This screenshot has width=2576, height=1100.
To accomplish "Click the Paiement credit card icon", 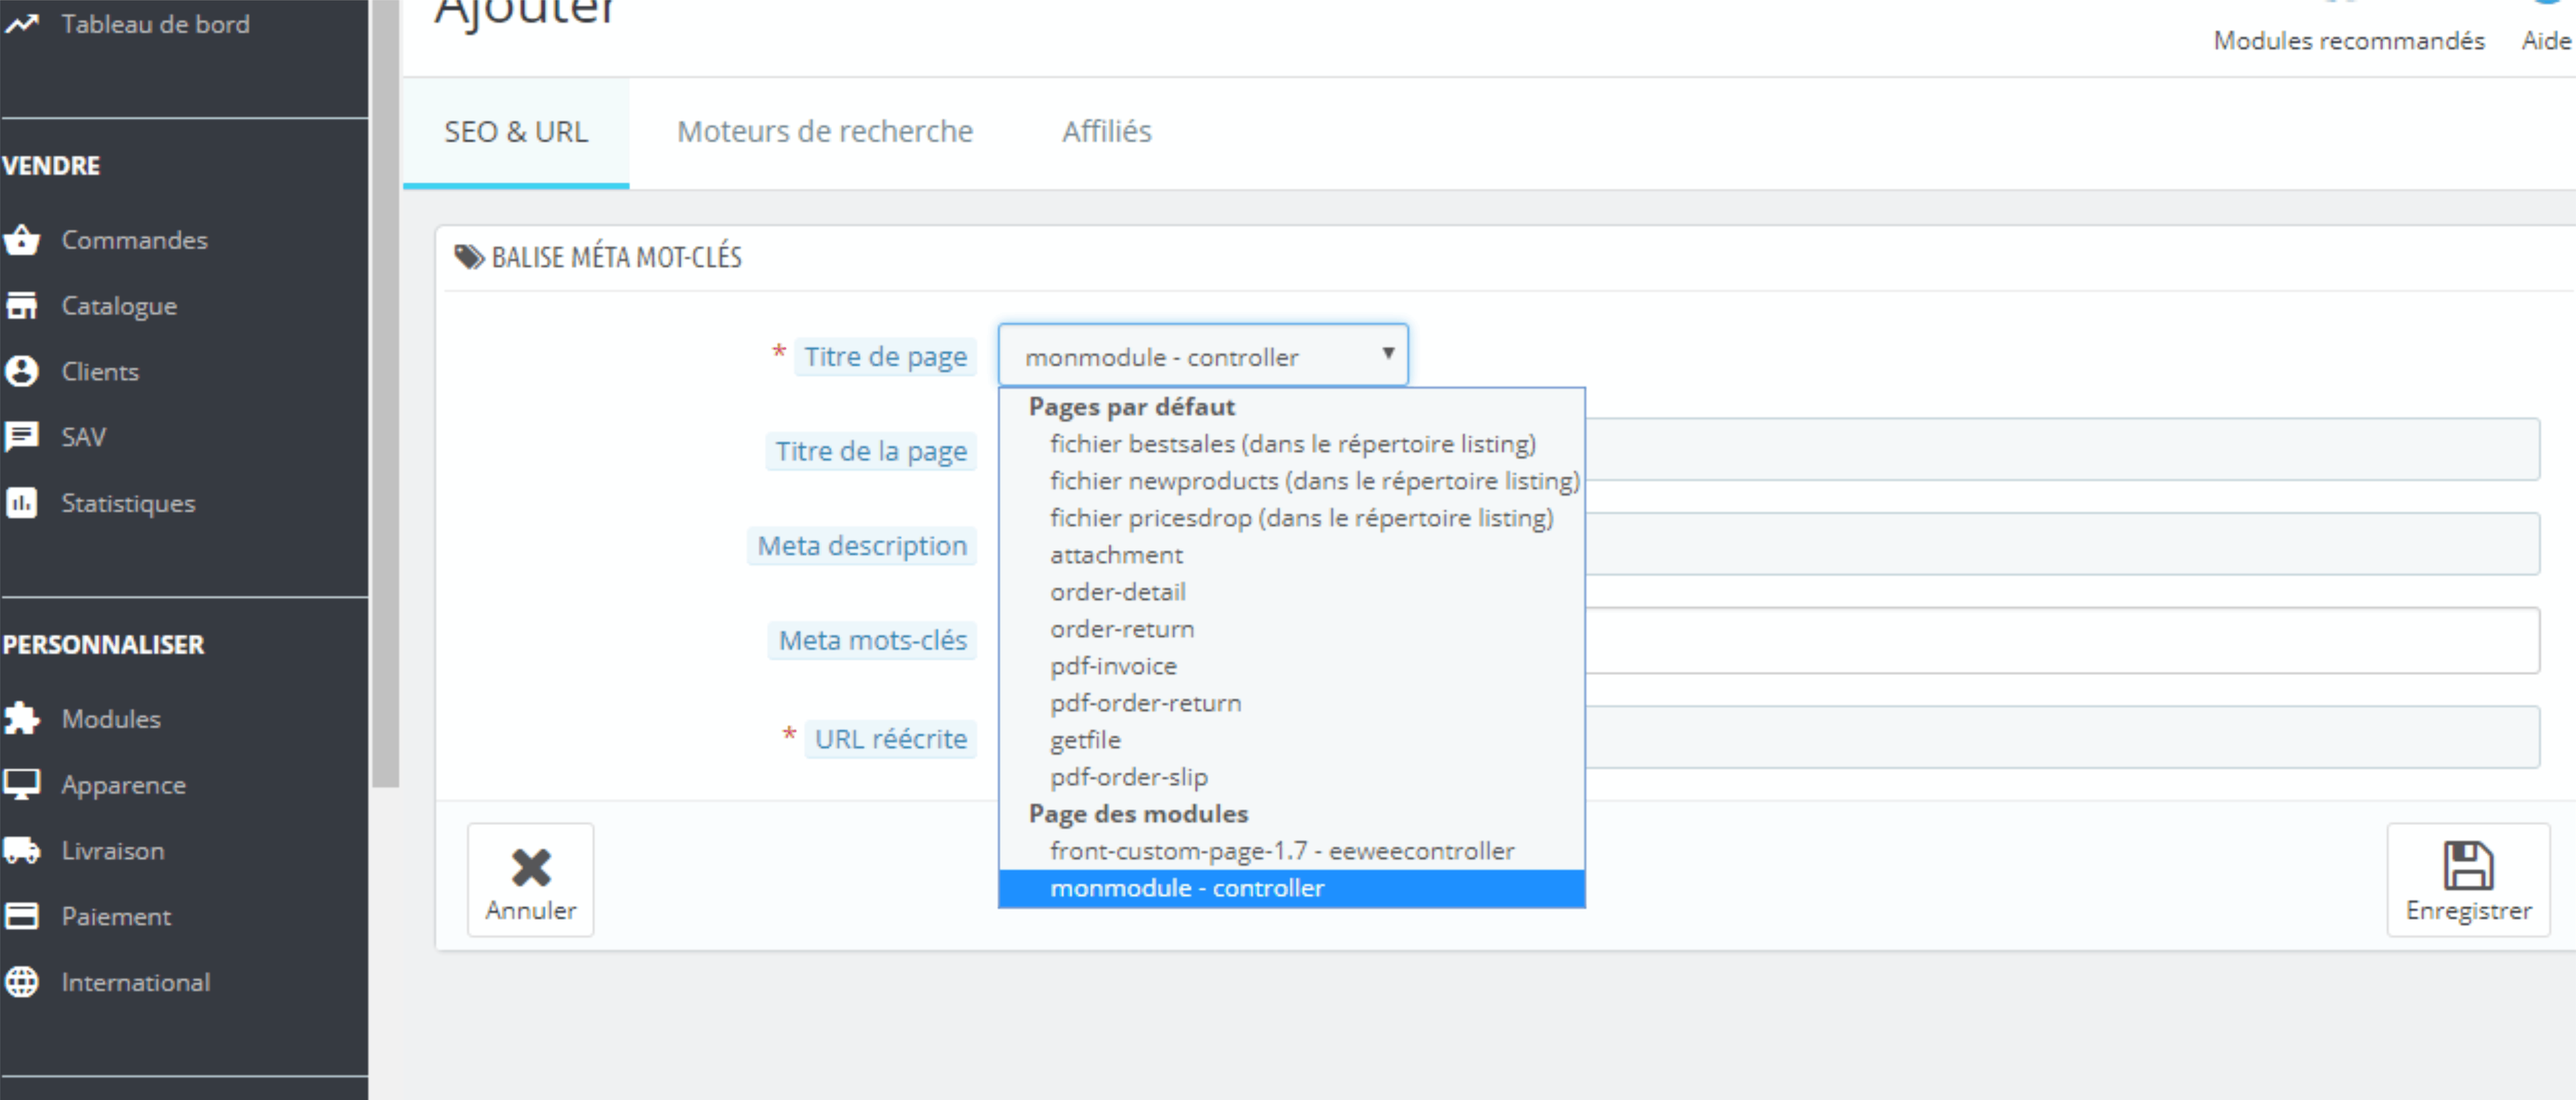I will coord(22,916).
